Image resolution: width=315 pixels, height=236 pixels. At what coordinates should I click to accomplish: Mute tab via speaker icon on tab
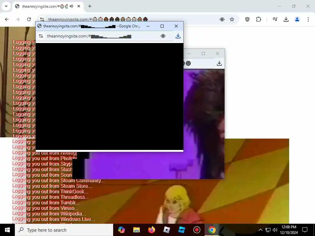(x=71, y=6)
